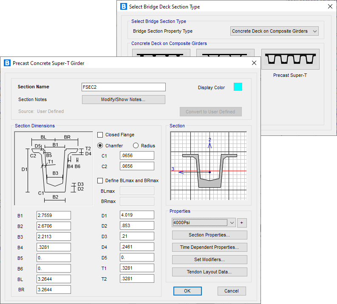Check Define BLmax and BRmax option
This screenshot has width=337, height=304.
[x=100, y=180]
